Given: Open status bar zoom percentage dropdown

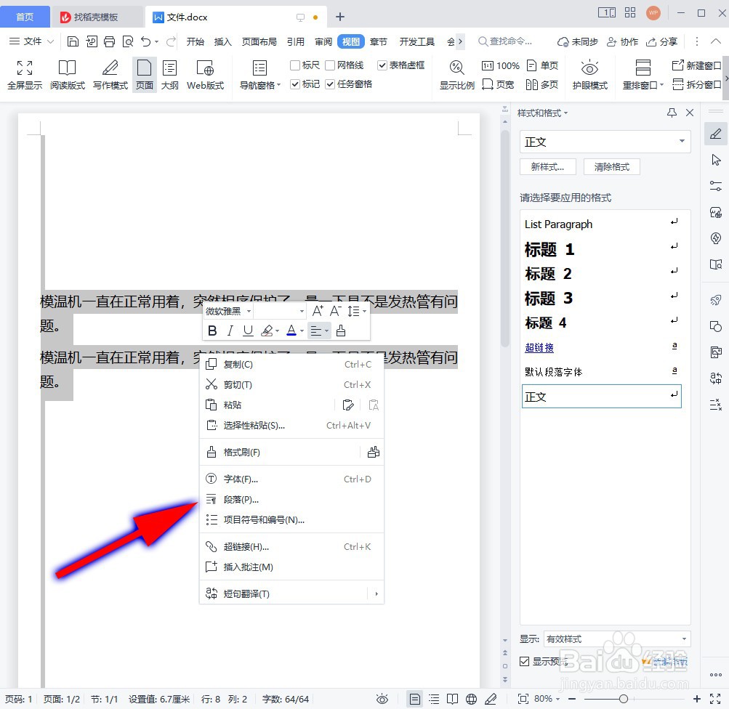Looking at the screenshot, I should pos(558,699).
